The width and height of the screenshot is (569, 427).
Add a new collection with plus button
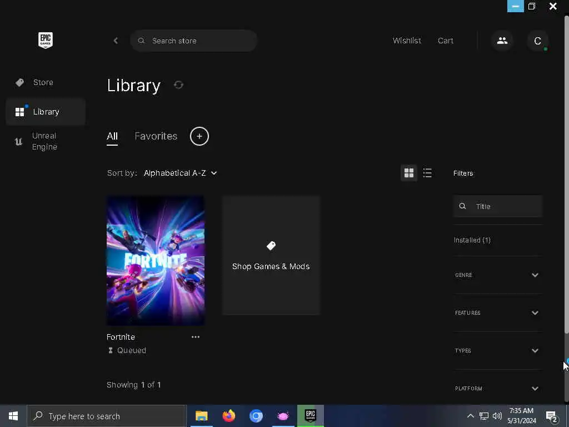(199, 136)
